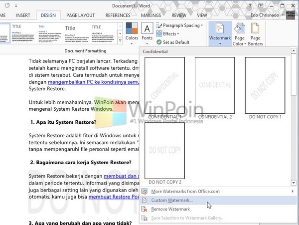This screenshot has height=225, width=299.
Task: Open the membuat Restore Point link
Action: click(x=114, y=197)
